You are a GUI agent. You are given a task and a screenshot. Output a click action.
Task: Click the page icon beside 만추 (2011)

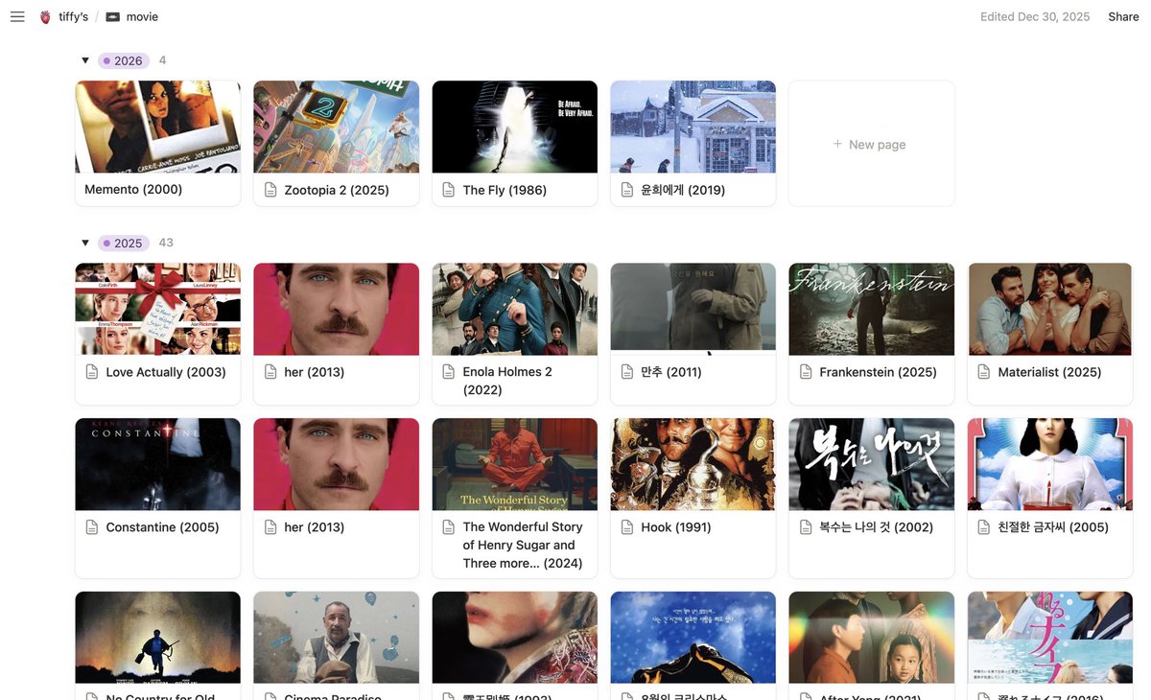627,372
